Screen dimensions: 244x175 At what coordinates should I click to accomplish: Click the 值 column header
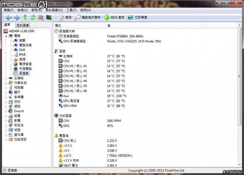point(154,26)
